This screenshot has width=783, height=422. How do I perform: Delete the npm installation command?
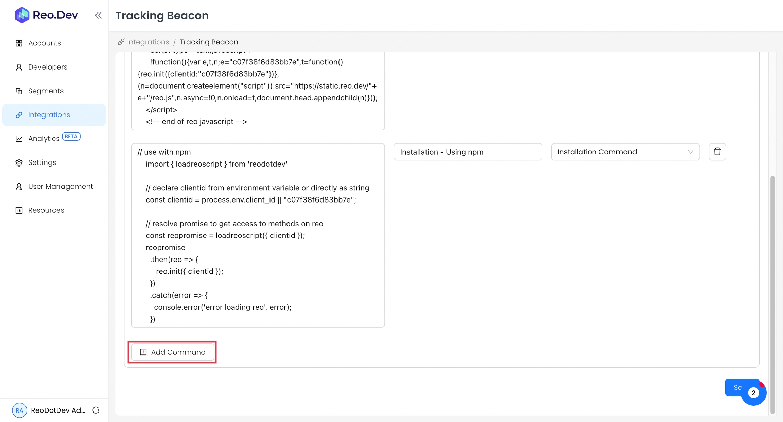pos(717,152)
